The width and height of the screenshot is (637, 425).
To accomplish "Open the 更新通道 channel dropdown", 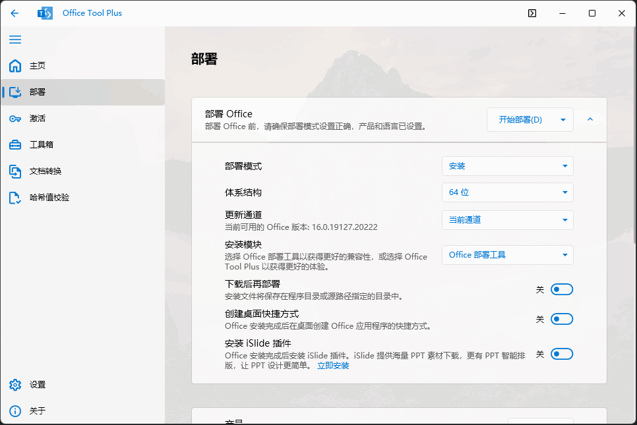I will tap(507, 219).
